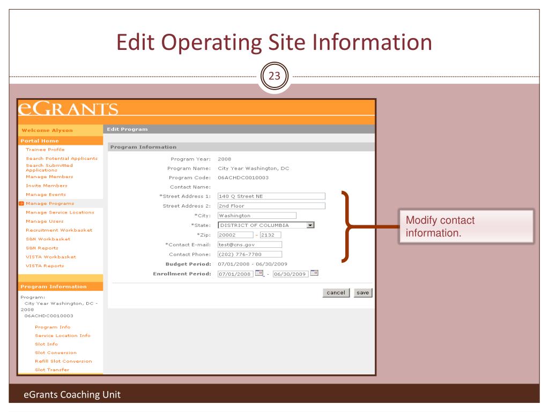
Task: Open the Recruitment Workbasket link
Action: pos(59,230)
